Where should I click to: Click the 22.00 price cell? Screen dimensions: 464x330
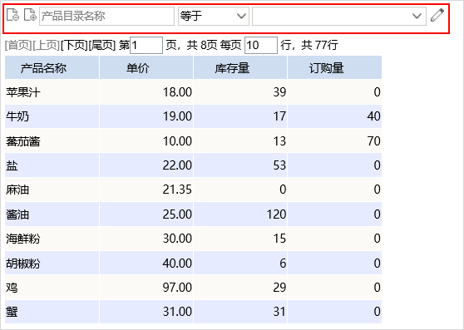click(146, 165)
